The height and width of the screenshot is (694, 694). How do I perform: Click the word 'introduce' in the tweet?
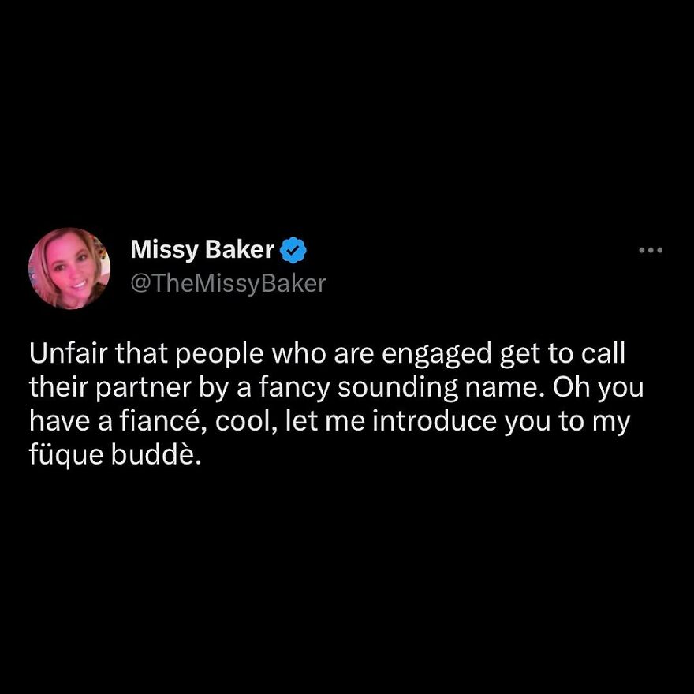435,421
